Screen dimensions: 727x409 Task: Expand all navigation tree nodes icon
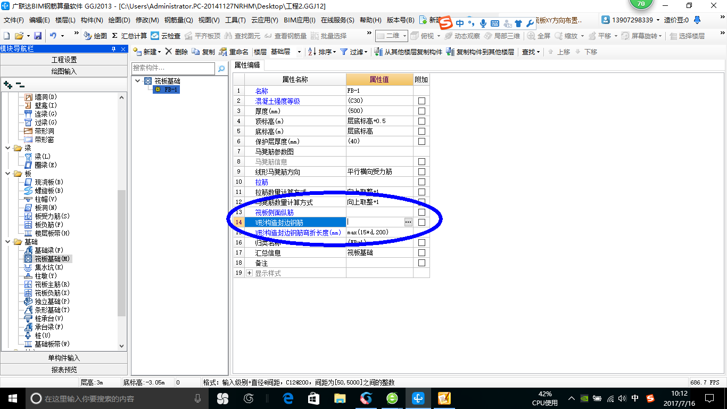click(x=8, y=85)
